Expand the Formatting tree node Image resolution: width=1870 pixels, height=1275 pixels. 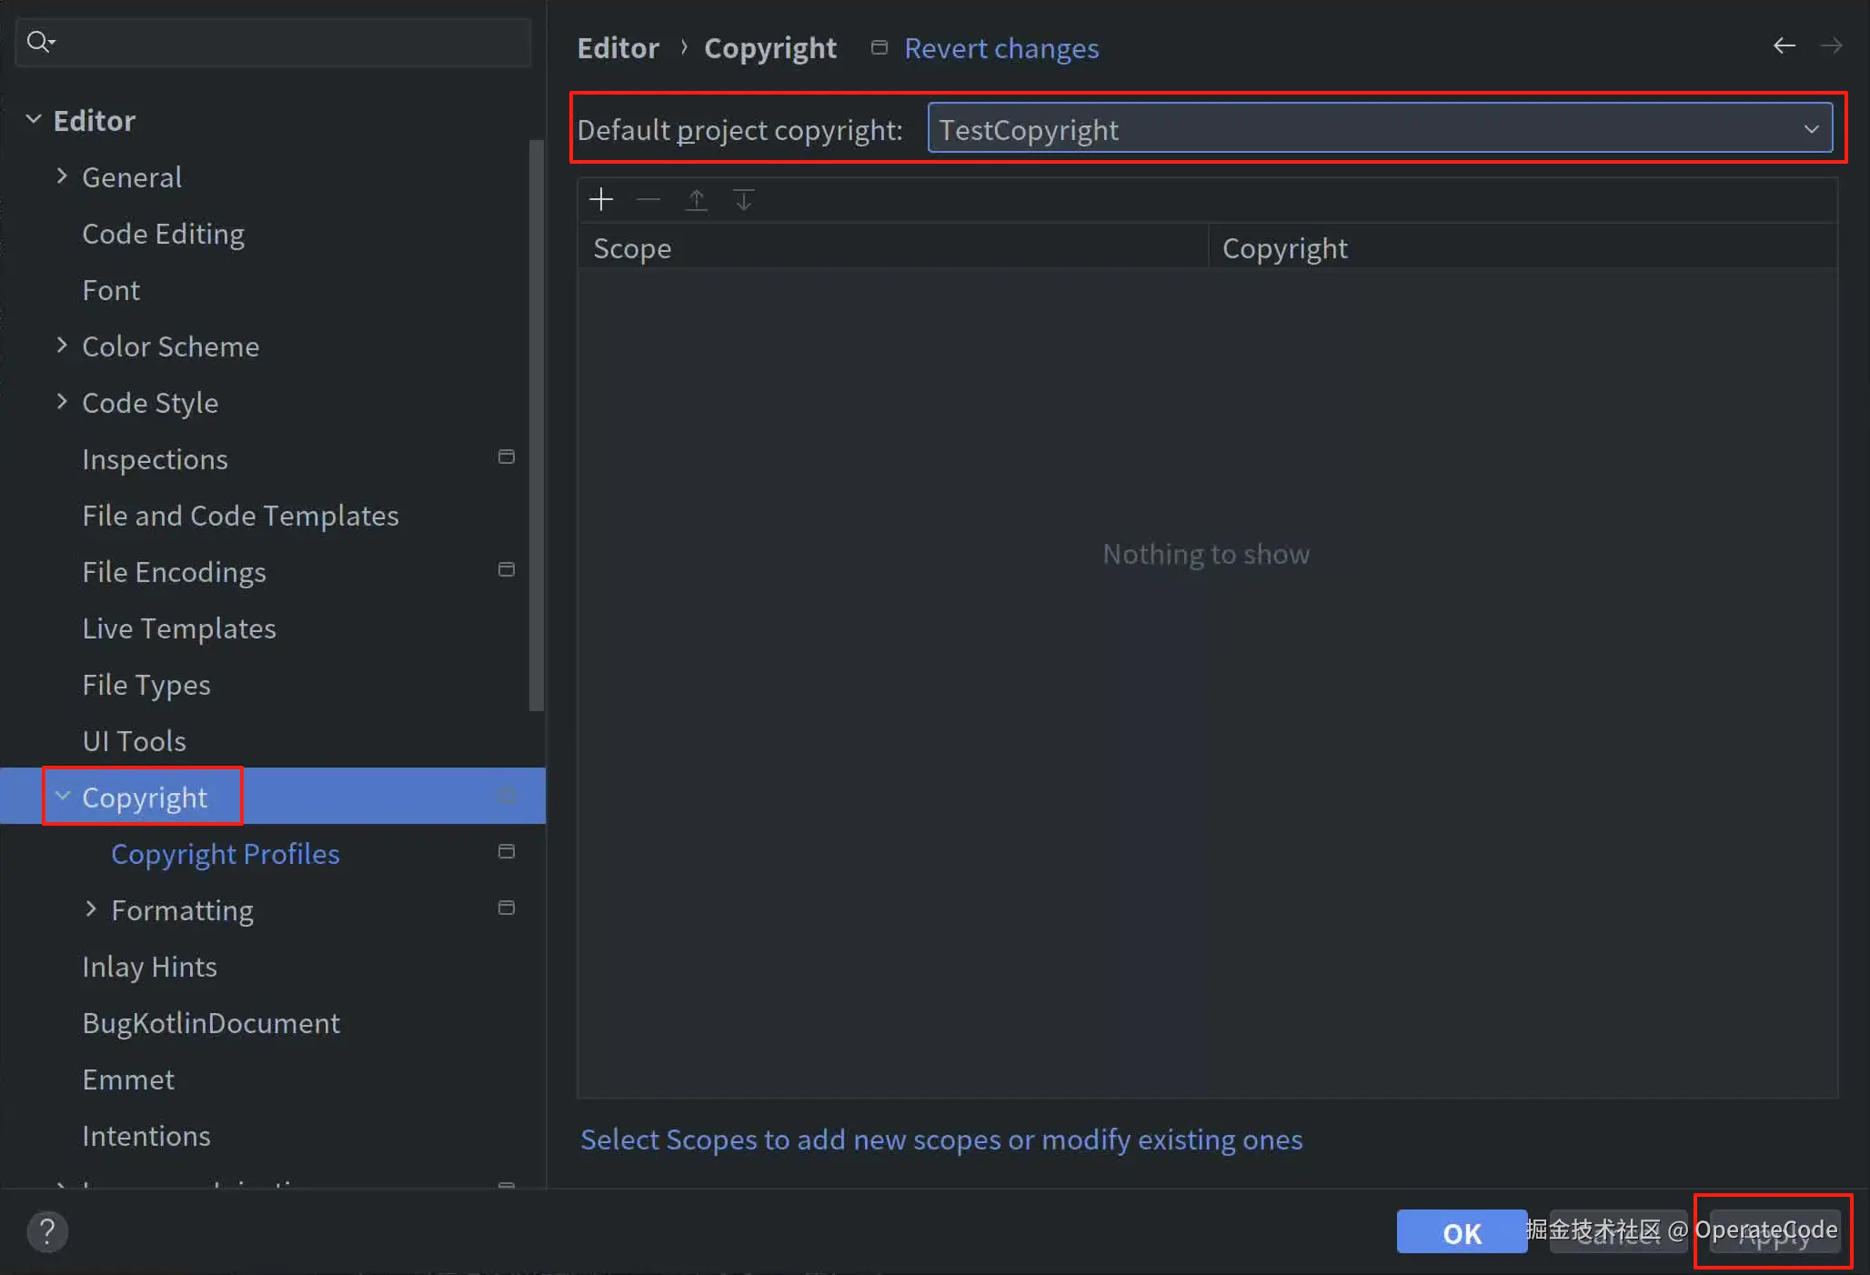coord(91,909)
